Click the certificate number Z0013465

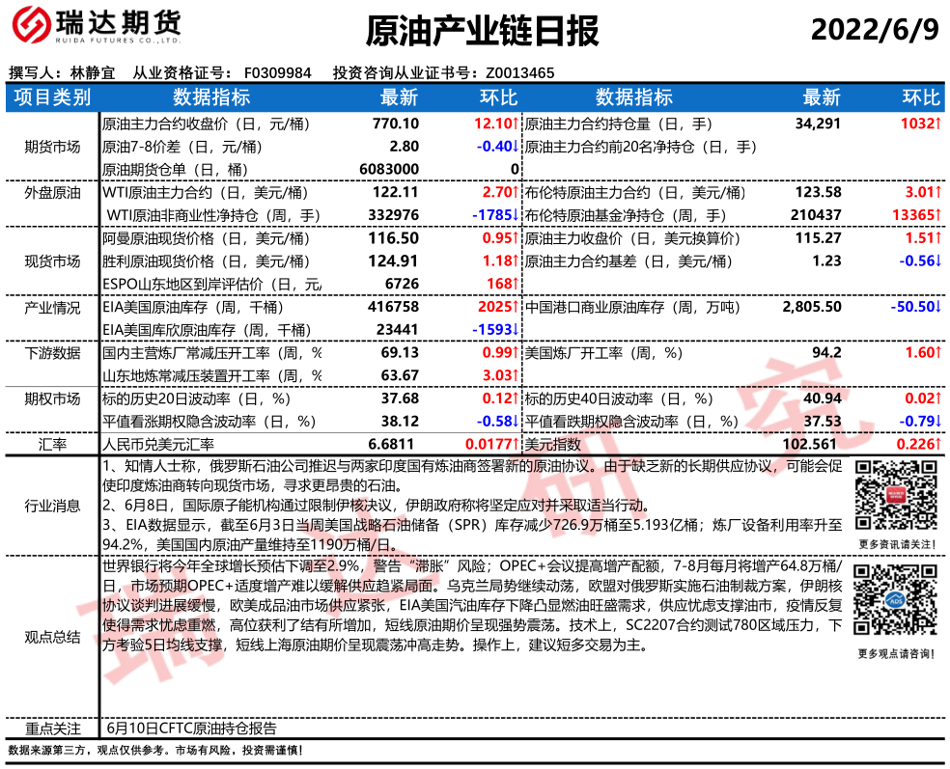coord(519,73)
